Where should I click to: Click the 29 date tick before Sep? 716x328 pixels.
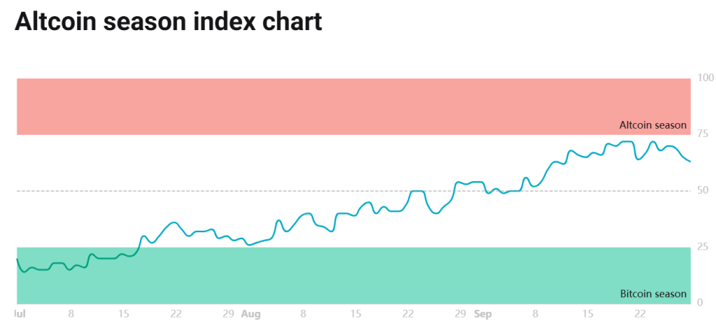point(460,315)
